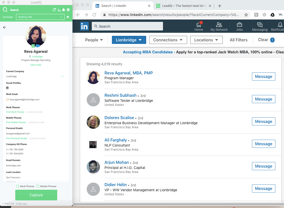Open the Campaign dropdown
Image resolution: width=284 pixels, height=208 pixels.
40,17
